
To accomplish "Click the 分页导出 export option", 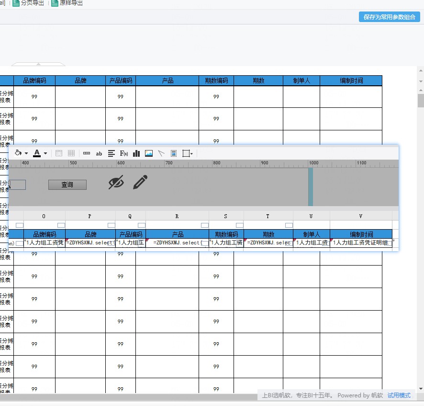I will tap(32, 3).
